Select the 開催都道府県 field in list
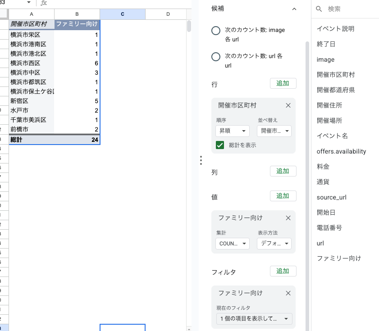 coord(336,90)
